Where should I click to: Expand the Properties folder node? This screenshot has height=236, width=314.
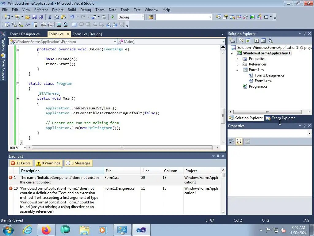tap(238, 59)
